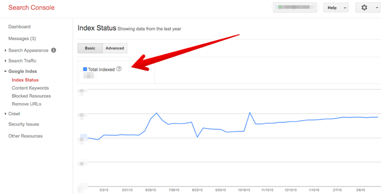Open Other Resources

pos(25,136)
